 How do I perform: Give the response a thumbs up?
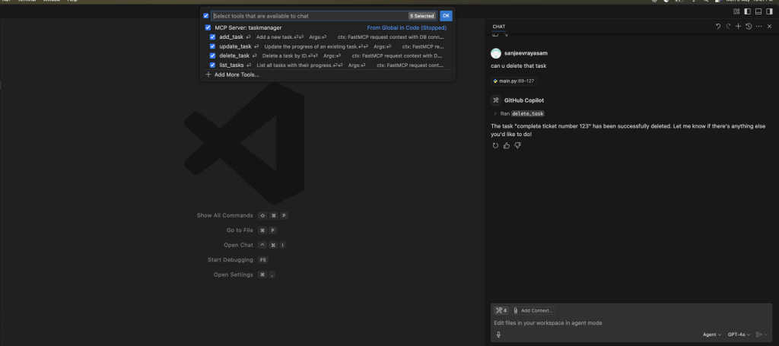506,145
